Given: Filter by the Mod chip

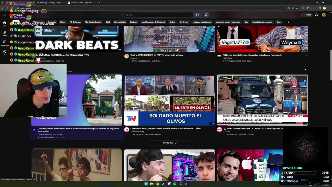Looking at the screenshot, I should [x=108, y=22].
